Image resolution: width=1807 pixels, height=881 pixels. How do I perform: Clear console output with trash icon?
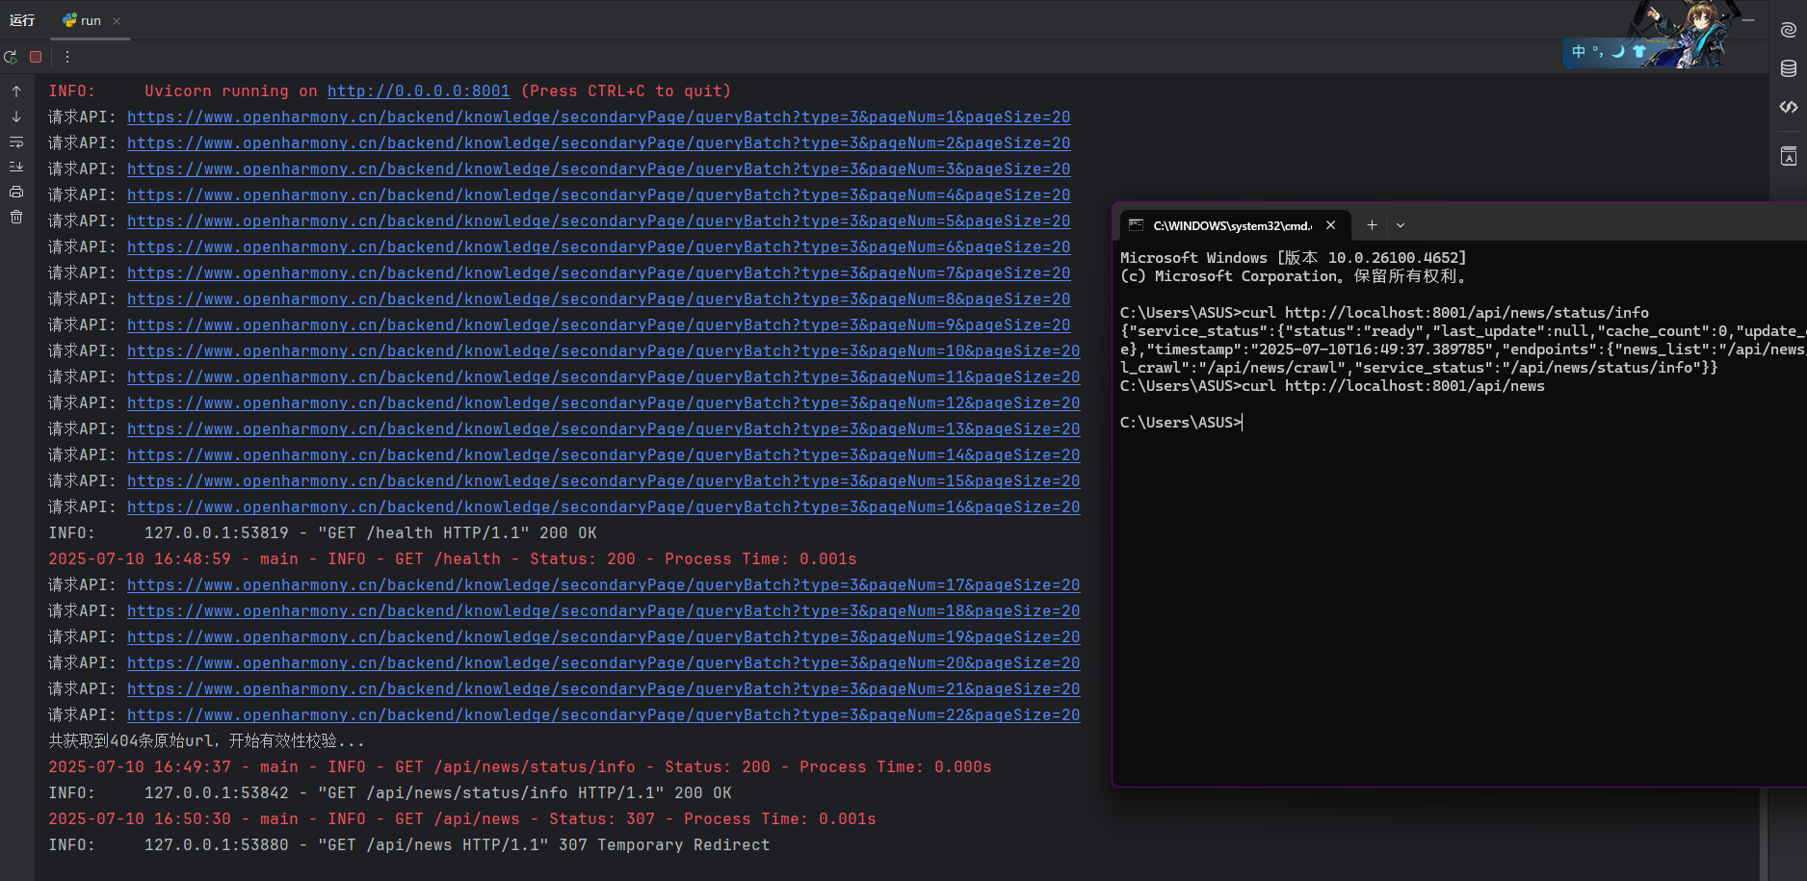[16, 218]
